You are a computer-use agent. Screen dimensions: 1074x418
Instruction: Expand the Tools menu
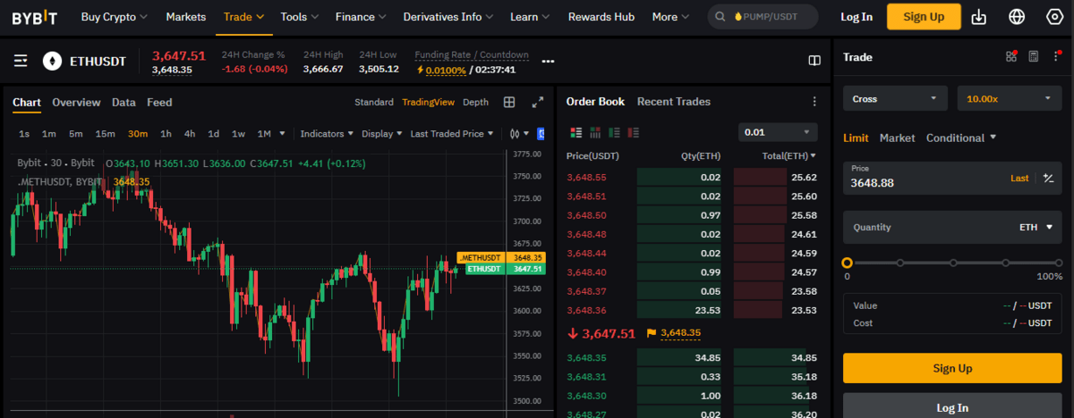point(300,17)
